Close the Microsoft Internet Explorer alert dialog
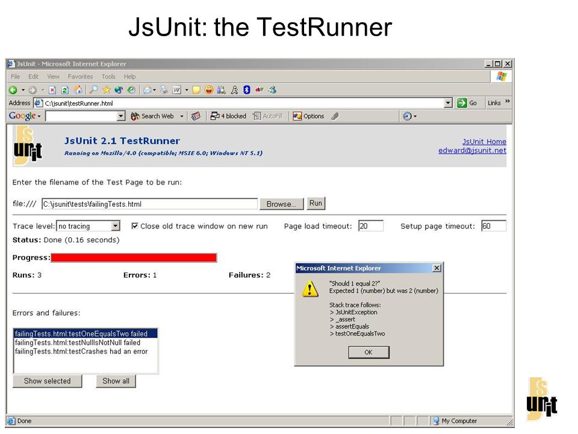The height and width of the screenshot is (434, 578). tap(437, 268)
